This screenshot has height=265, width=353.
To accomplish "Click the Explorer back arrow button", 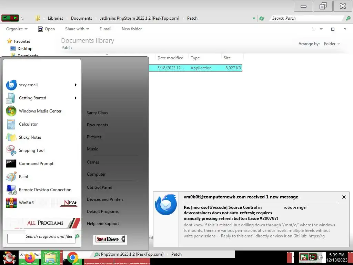I will pos(6,18).
